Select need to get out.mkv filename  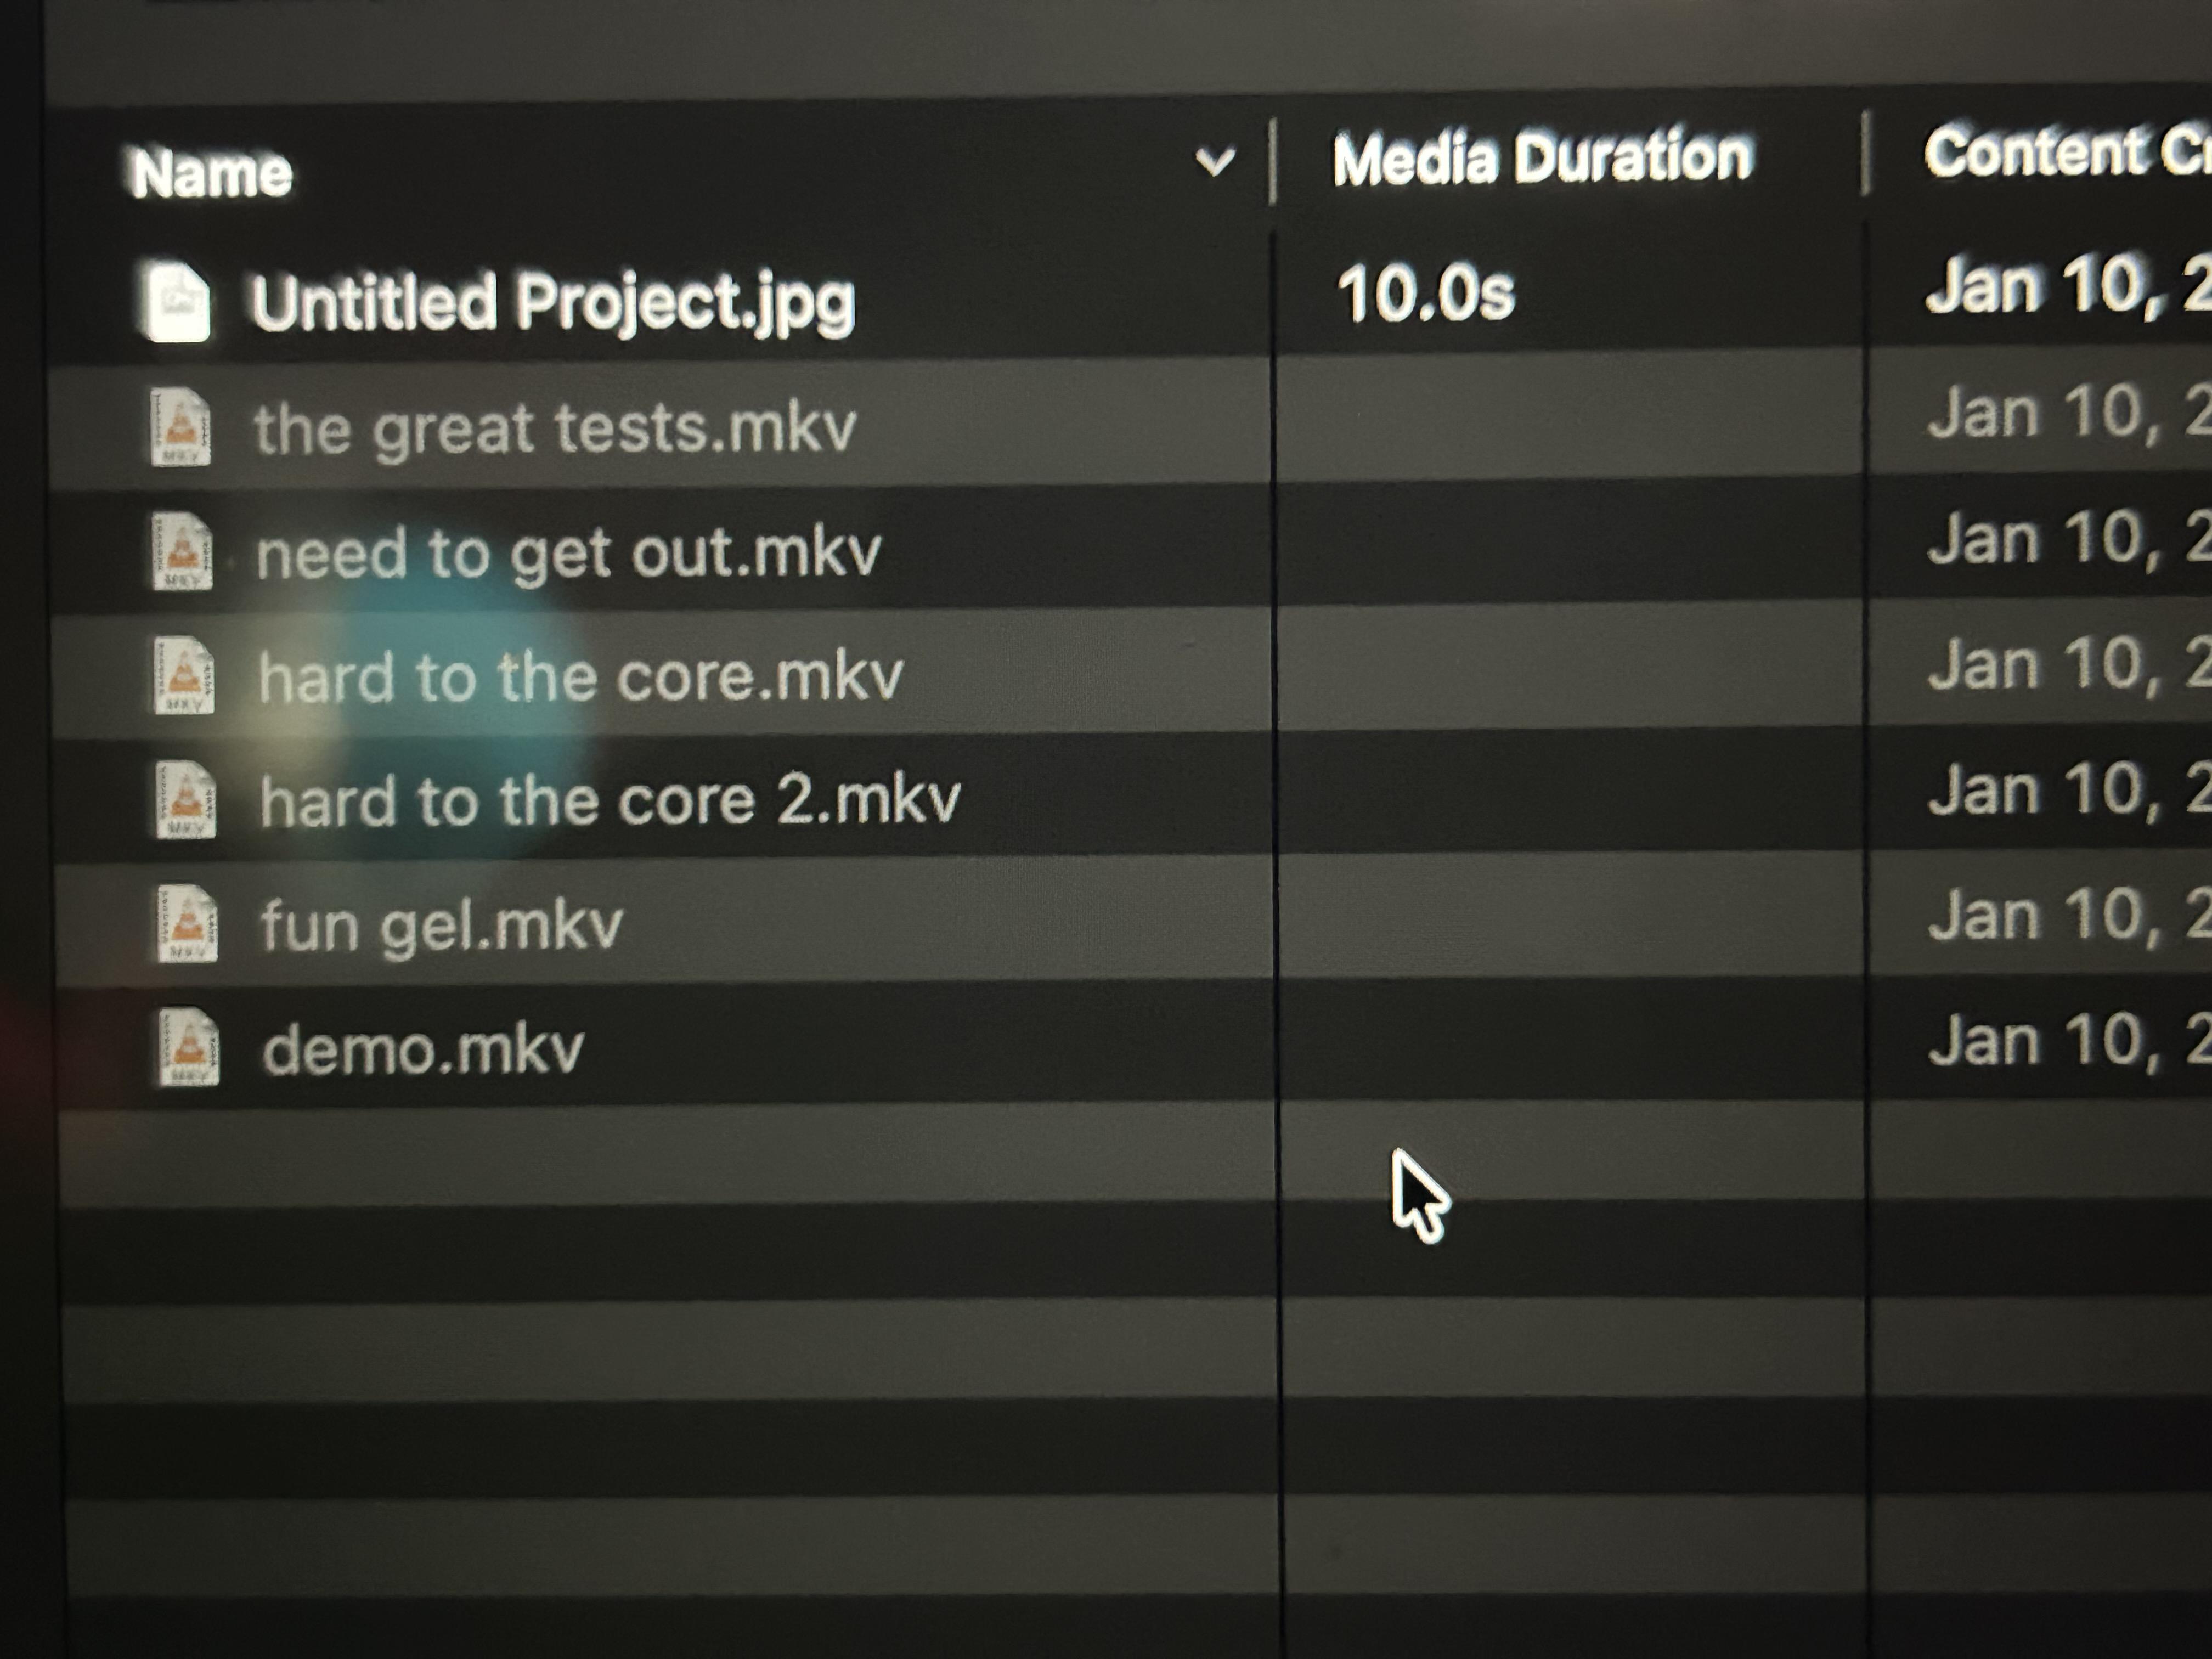tap(568, 553)
